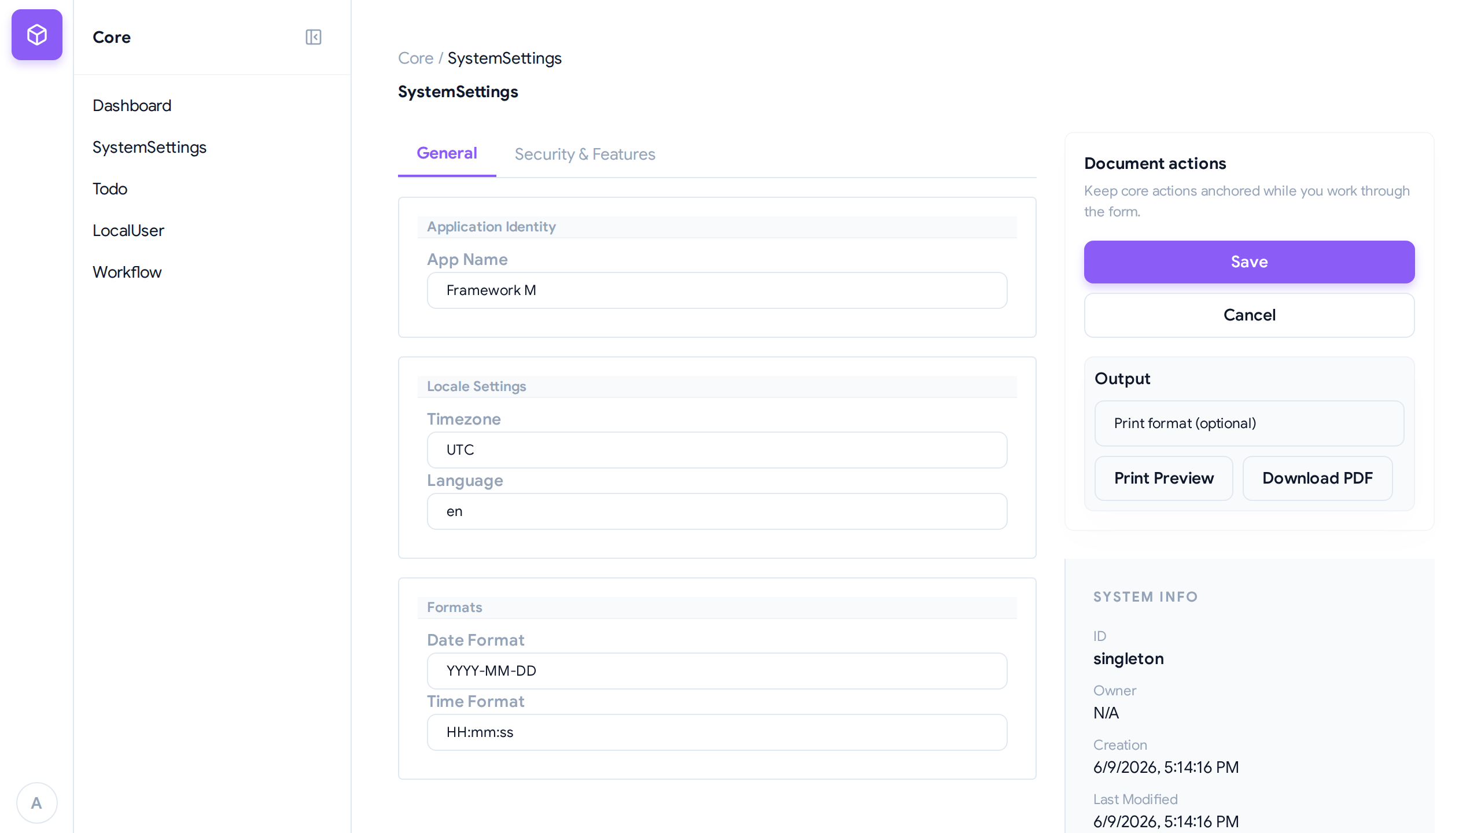Download the PDF output
This screenshot has width=1481, height=833.
click(1318, 478)
